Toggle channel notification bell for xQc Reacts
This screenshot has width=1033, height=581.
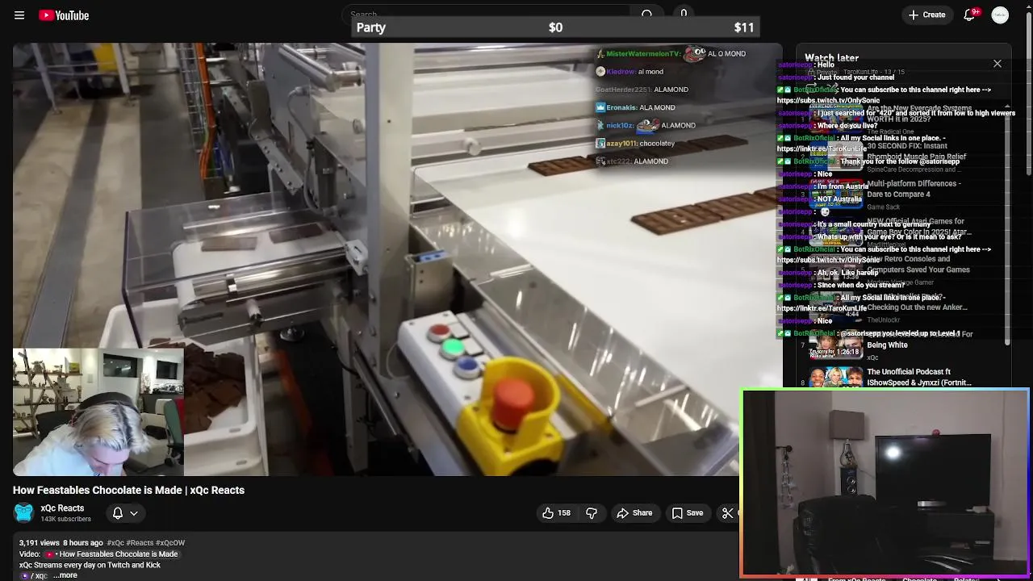pyautogui.click(x=118, y=513)
